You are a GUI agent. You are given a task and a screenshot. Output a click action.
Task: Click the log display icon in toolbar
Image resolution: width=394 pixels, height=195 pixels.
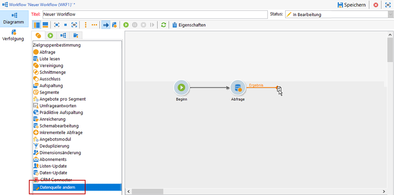coord(114,25)
